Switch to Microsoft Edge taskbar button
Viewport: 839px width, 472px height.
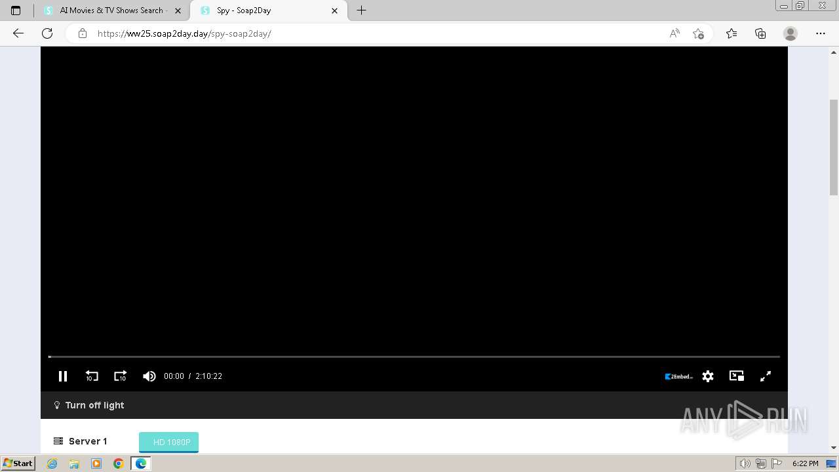click(141, 463)
